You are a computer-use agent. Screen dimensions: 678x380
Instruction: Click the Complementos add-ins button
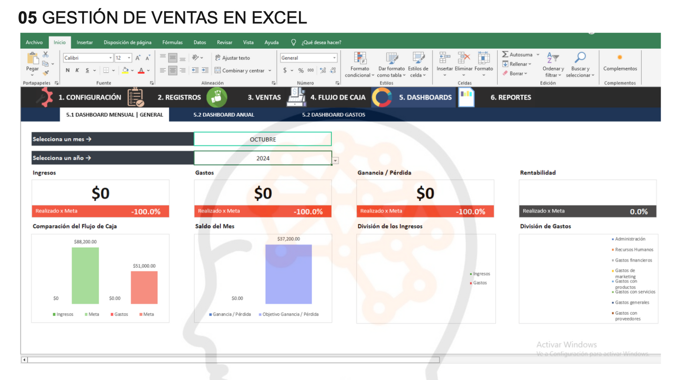tap(620, 63)
